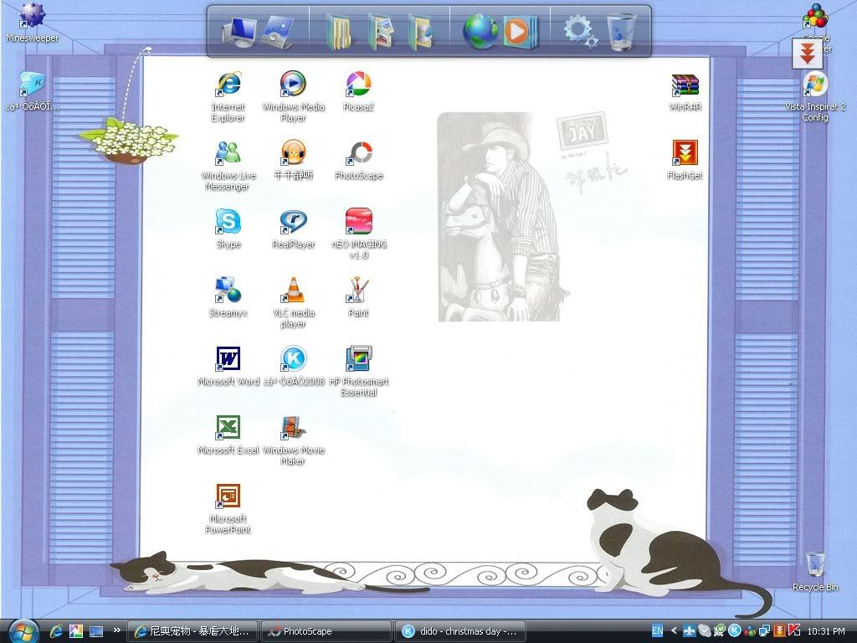Open FlashGet desktop shortcut
The width and height of the screenshot is (857, 643).
tap(685, 154)
